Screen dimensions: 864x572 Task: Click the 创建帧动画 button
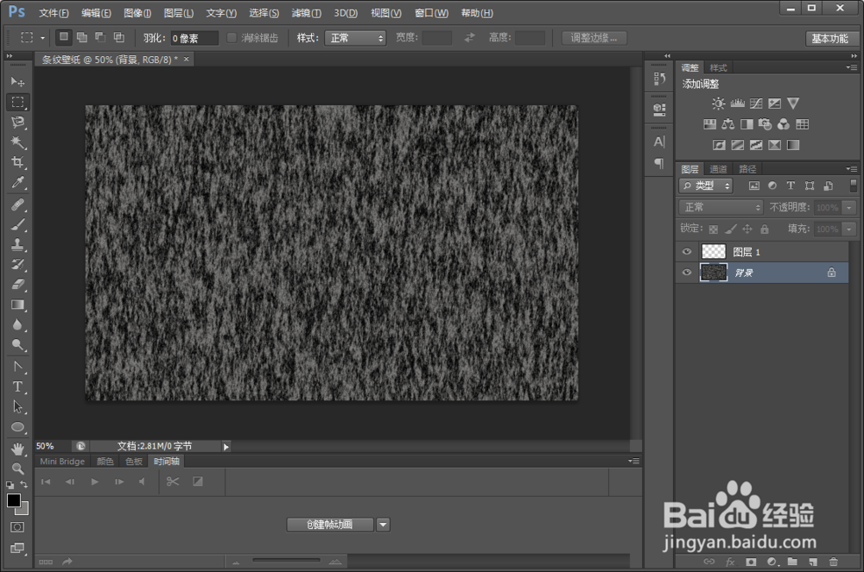329,525
